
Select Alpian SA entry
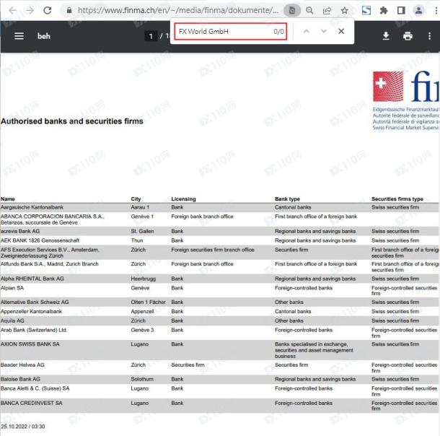click(x=12, y=288)
